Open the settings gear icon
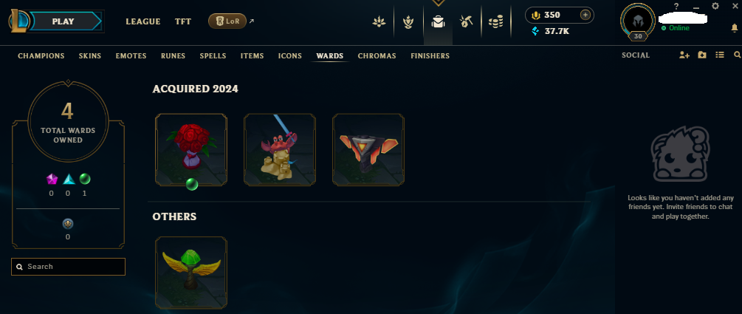742x314 pixels. point(715,6)
